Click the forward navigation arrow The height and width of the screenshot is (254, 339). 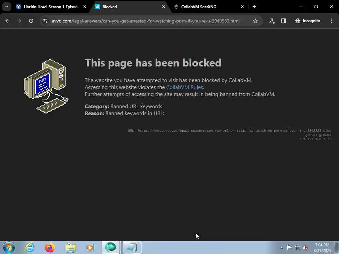pos(19,21)
